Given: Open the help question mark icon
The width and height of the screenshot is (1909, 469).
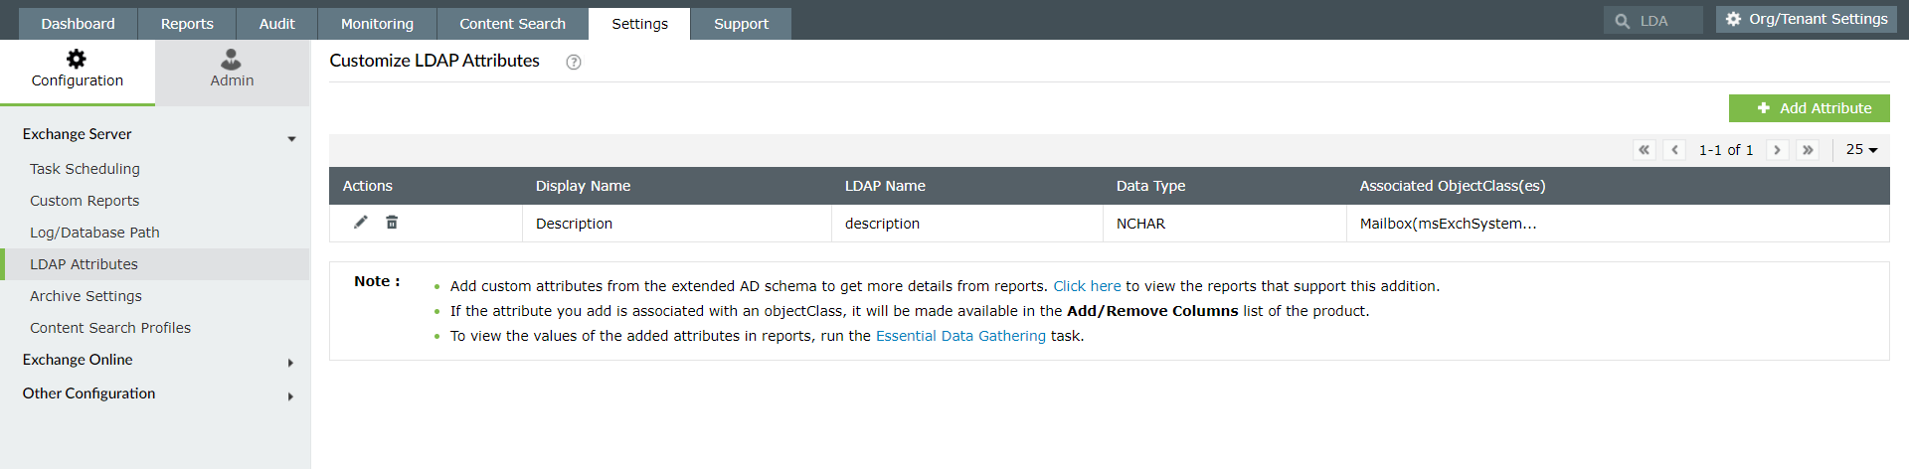Looking at the screenshot, I should [574, 62].
